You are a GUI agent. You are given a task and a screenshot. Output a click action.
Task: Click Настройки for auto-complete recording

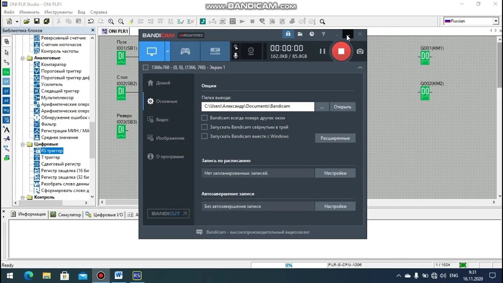click(x=335, y=206)
